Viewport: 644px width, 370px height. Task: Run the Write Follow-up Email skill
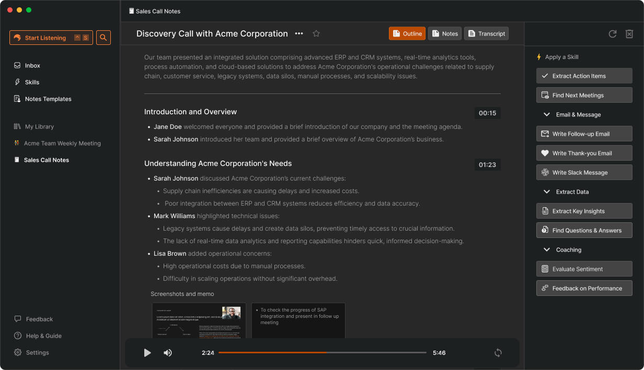click(x=584, y=134)
